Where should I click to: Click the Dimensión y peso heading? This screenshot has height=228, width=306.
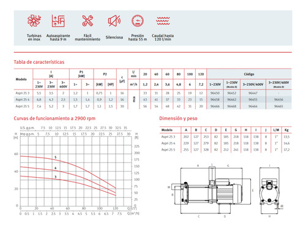point(178,118)
